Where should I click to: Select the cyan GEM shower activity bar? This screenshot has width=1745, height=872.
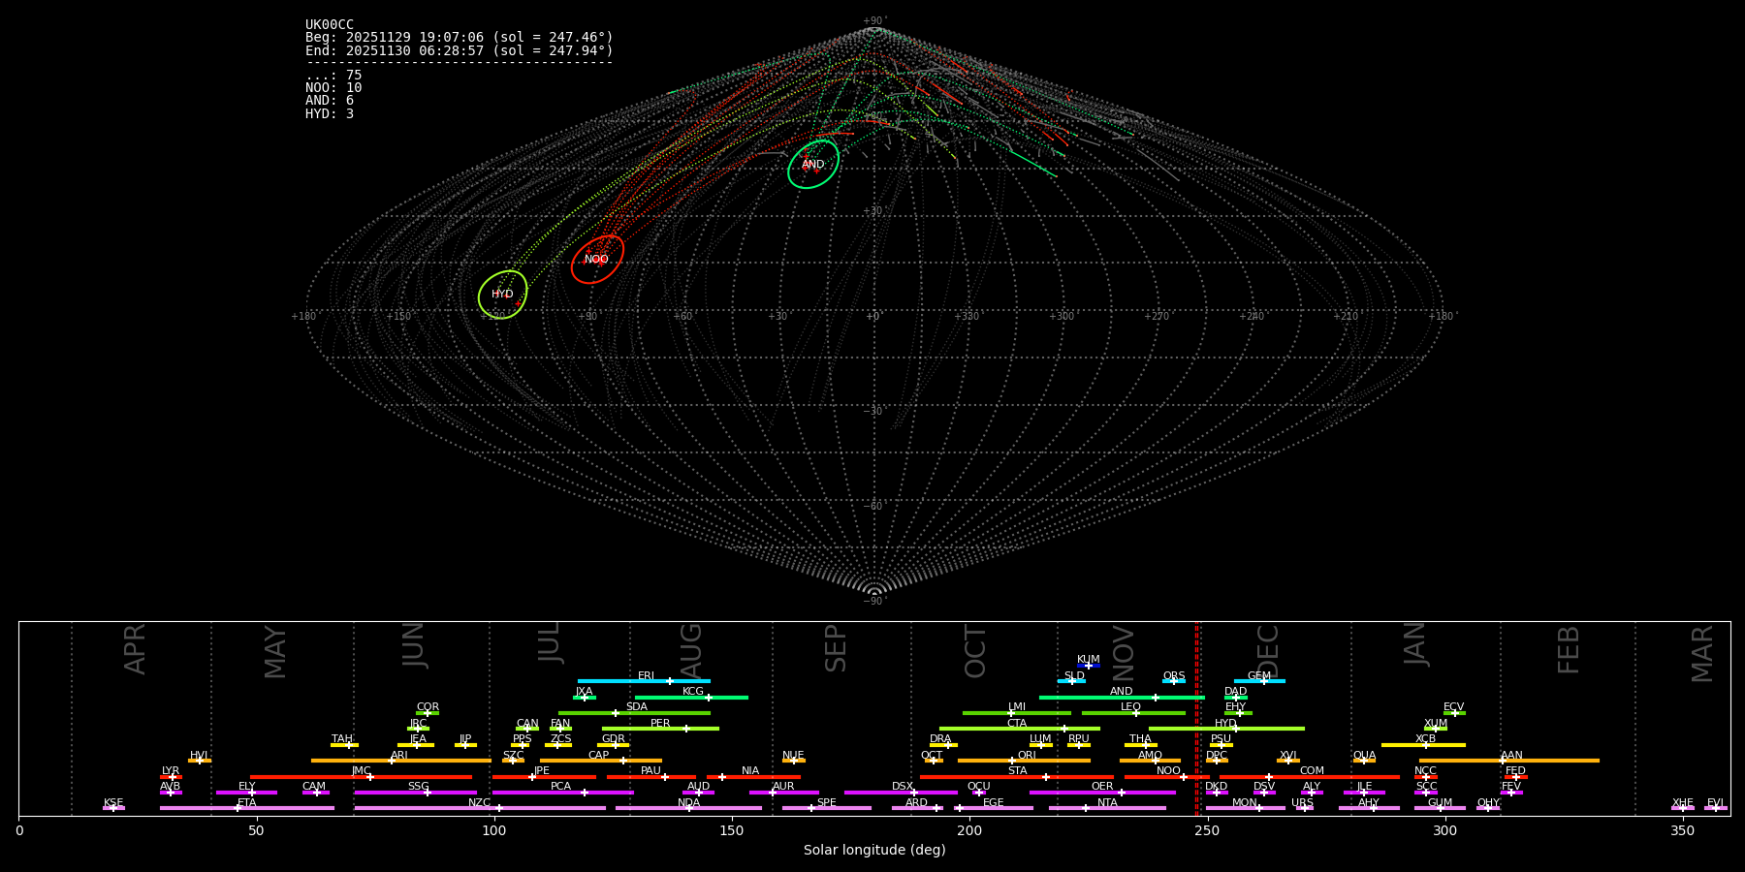pos(1259,681)
